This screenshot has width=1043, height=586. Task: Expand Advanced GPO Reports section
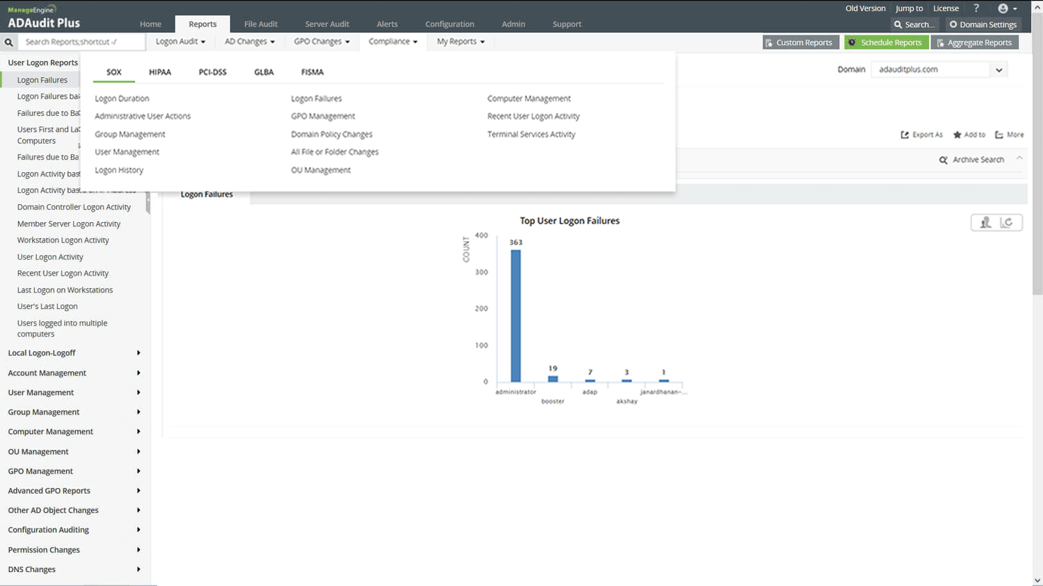tap(74, 490)
